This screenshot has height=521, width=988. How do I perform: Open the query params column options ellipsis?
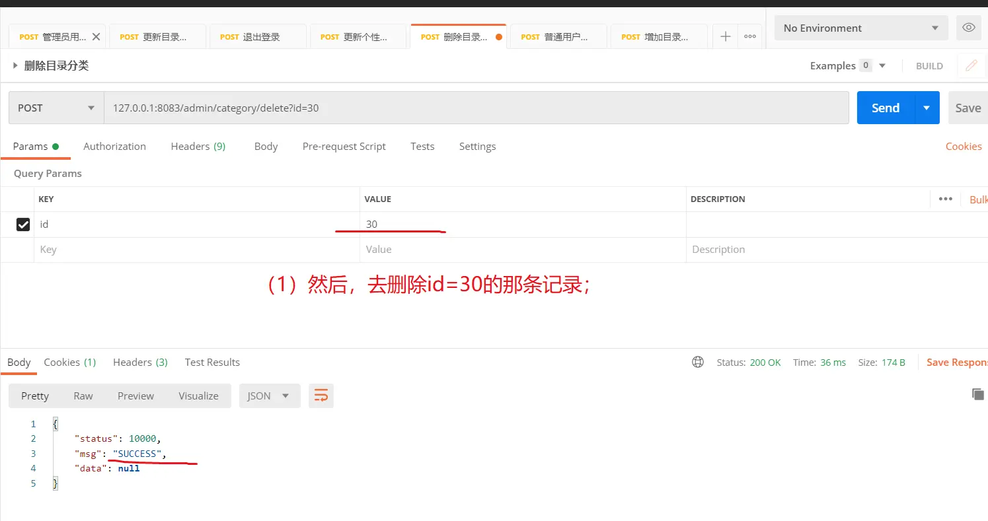(x=946, y=199)
